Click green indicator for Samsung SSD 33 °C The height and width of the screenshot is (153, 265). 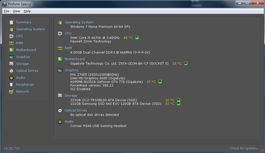(178, 103)
